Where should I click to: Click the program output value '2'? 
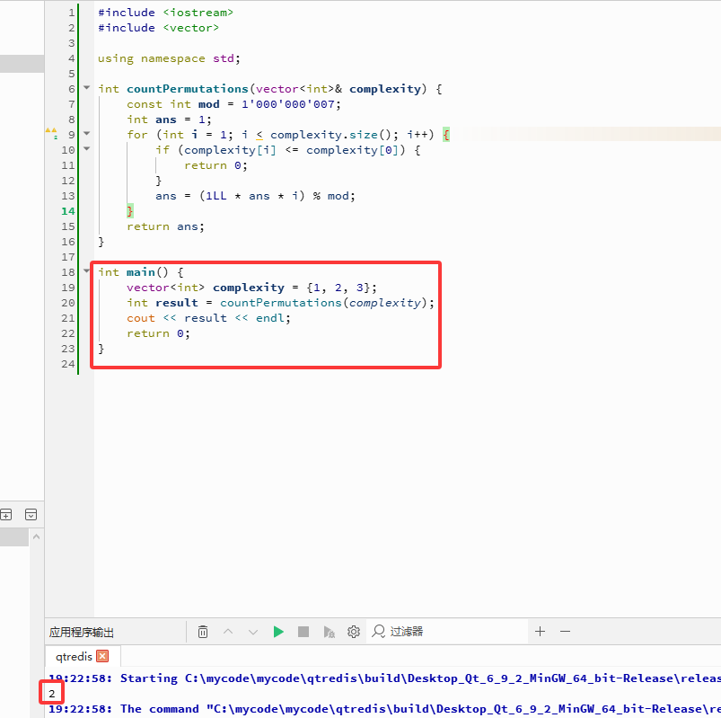(51, 694)
